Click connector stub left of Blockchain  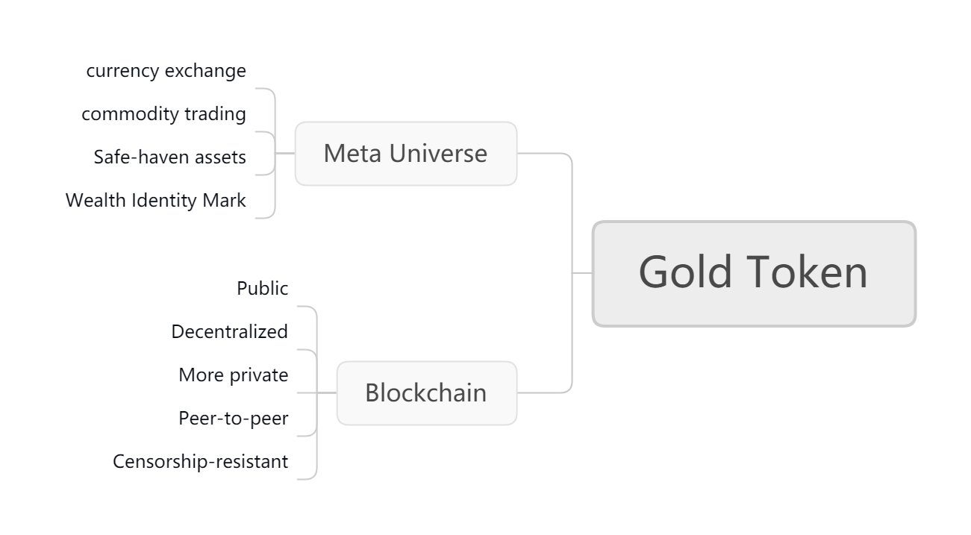pos(328,392)
